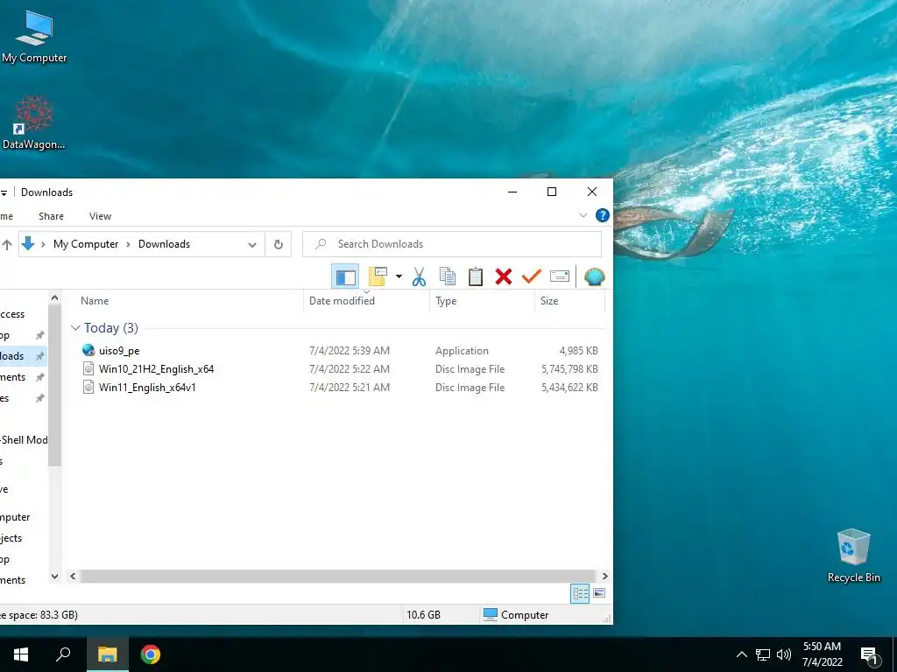Open the folder options toolbar icon
The image size is (897, 672).
tap(378, 276)
